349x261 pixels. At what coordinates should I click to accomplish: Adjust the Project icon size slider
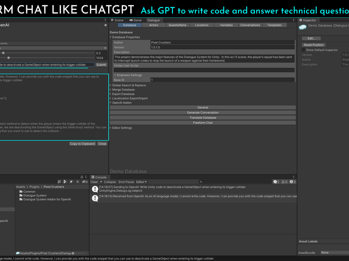coord(73,253)
